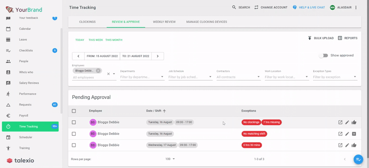369x168 pixels.
Task: Open the help and live chat icon
Action: click(295, 7)
